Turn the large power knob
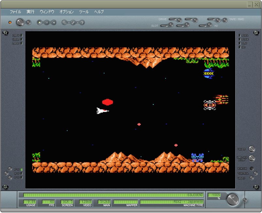Screen dimensions: 262x213 pyautogui.click(x=20, y=23)
